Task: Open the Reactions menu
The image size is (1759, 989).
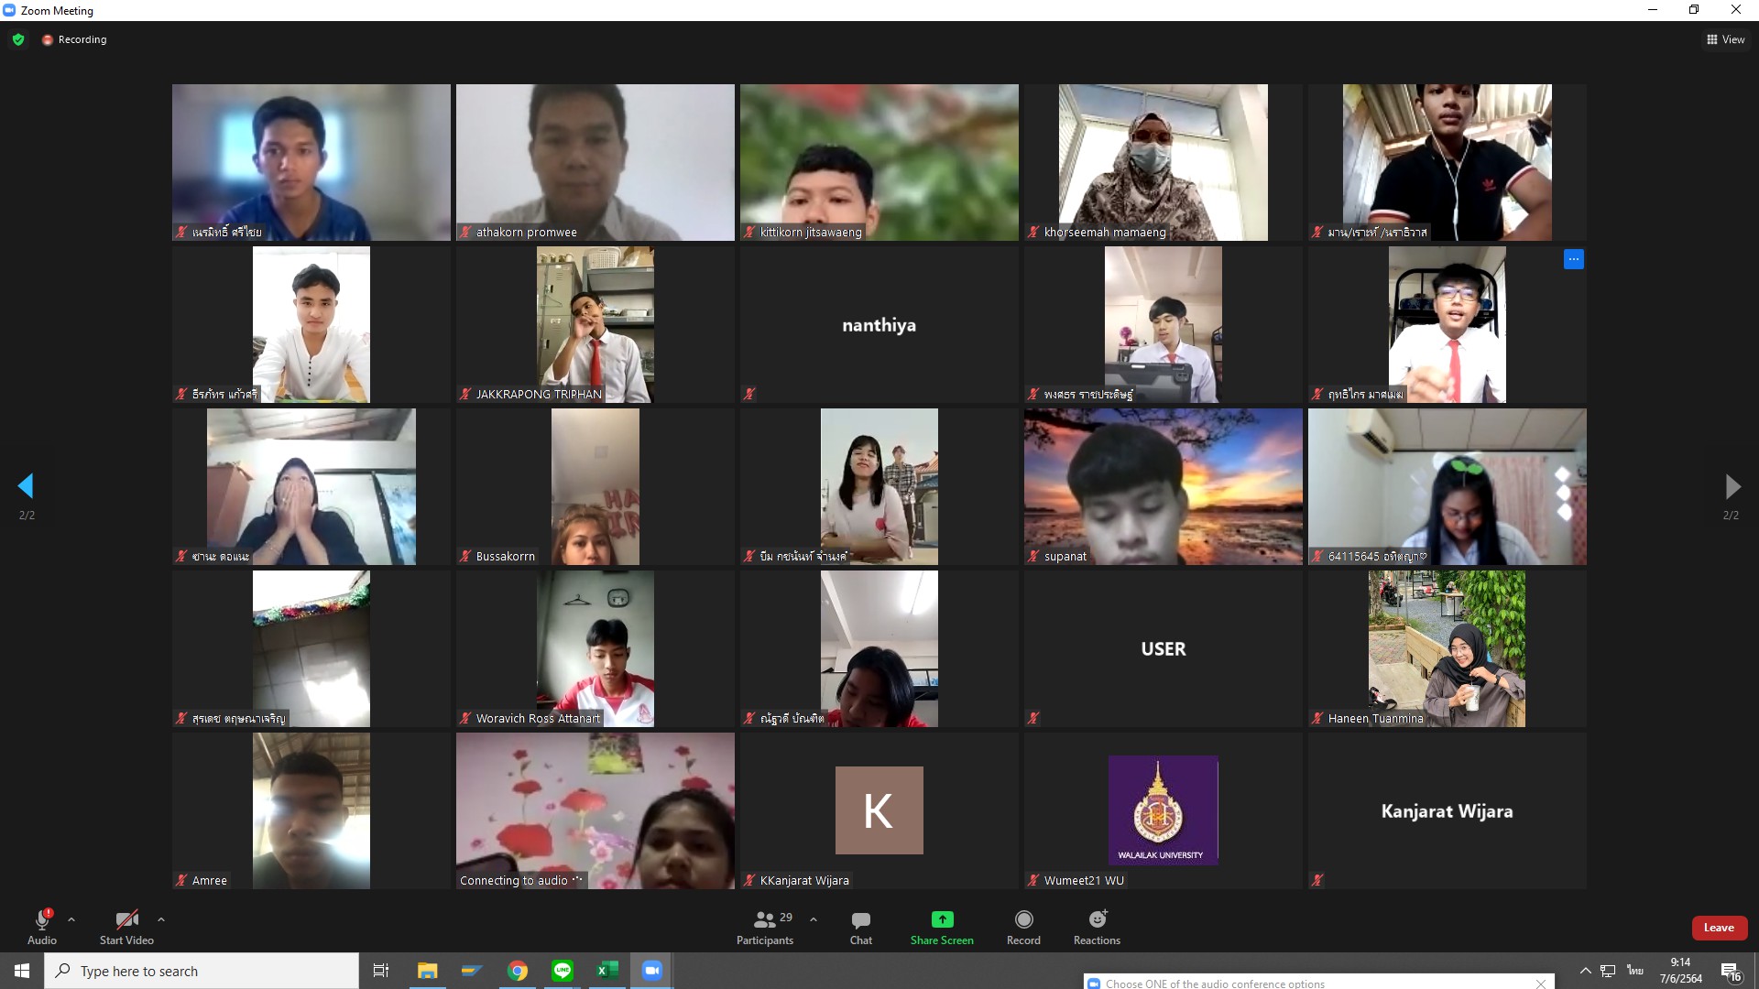Action: 1097,927
